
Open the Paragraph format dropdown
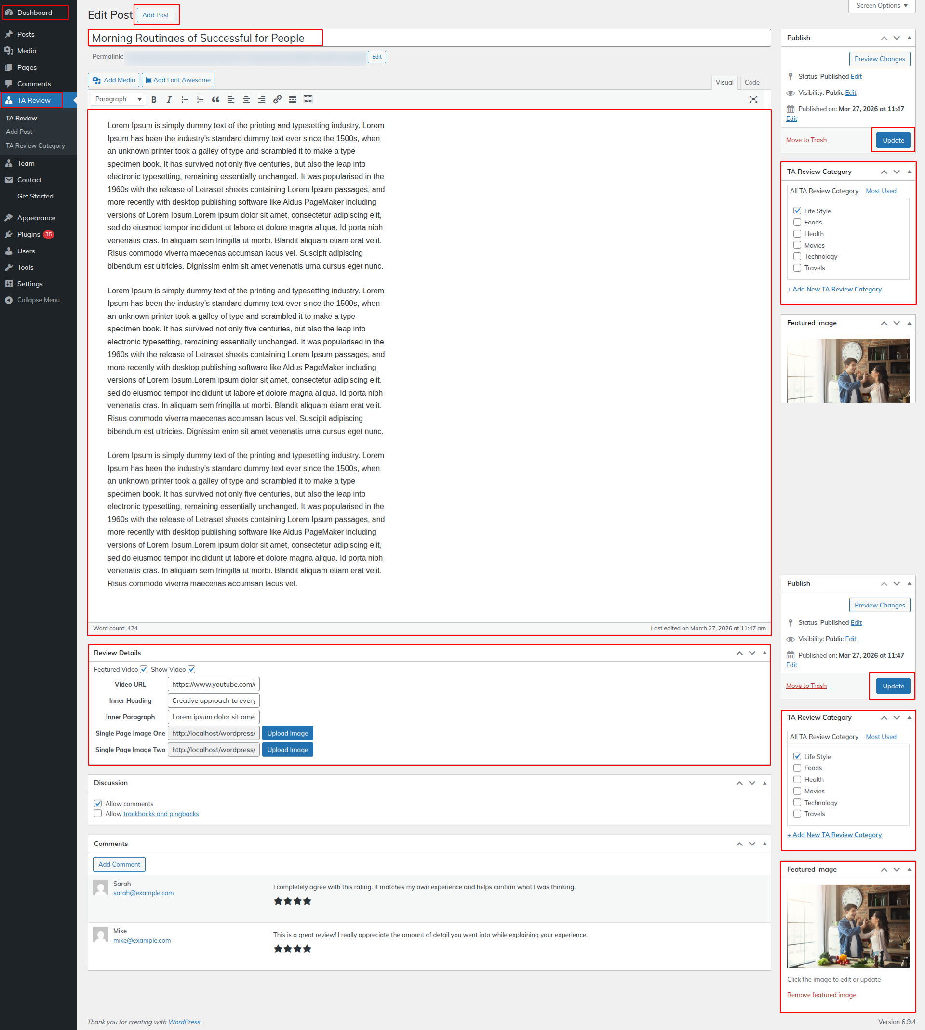pos(118,100)
